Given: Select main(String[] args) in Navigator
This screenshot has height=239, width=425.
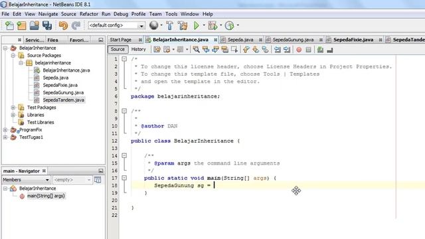Looking at the screenshot, I should tap(46, 196).
